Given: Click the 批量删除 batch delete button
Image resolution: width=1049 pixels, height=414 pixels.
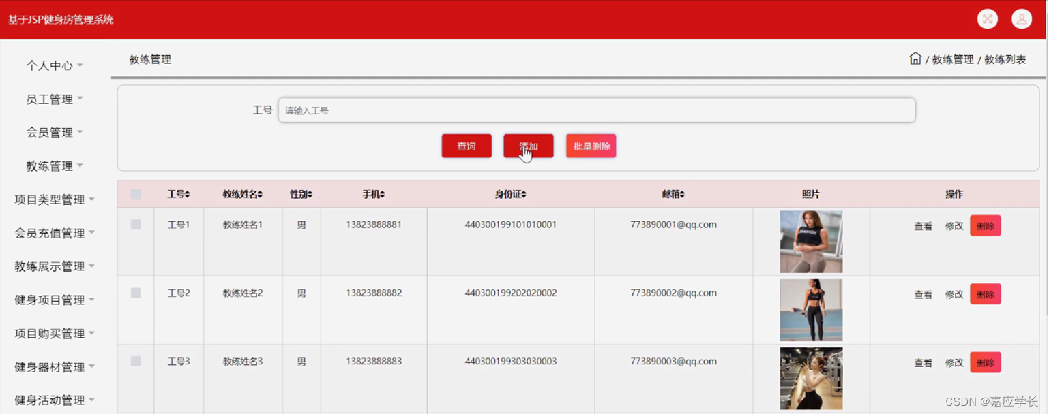Looking at the screenshot, I should pos(591,146).
